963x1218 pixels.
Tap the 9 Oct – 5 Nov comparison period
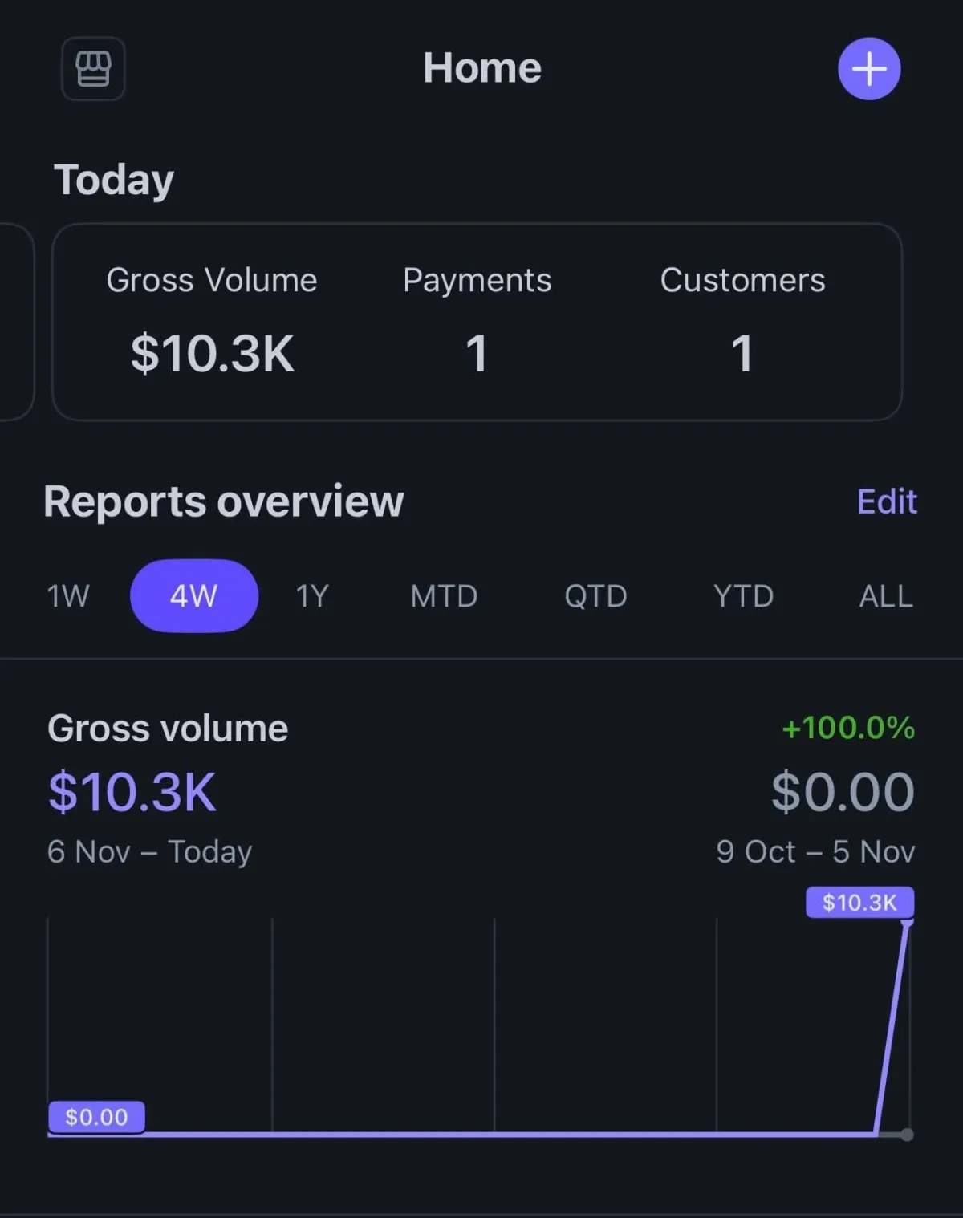(815, 851)
